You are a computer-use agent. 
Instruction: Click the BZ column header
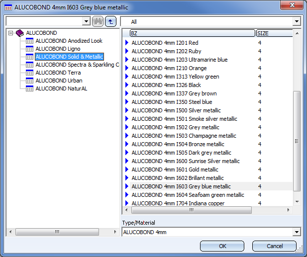pyautogui.click(x=193, y=33)
